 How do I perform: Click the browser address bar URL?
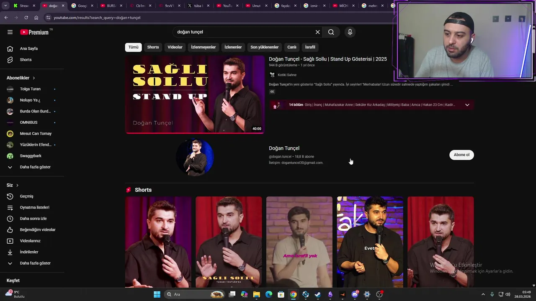click(97, 18)
